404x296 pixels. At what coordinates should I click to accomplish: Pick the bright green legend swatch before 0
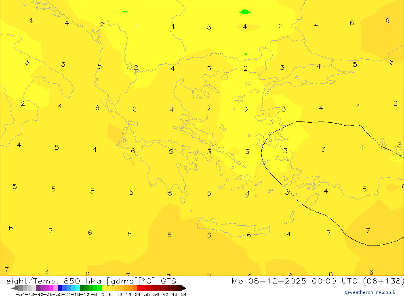(99, 288)
